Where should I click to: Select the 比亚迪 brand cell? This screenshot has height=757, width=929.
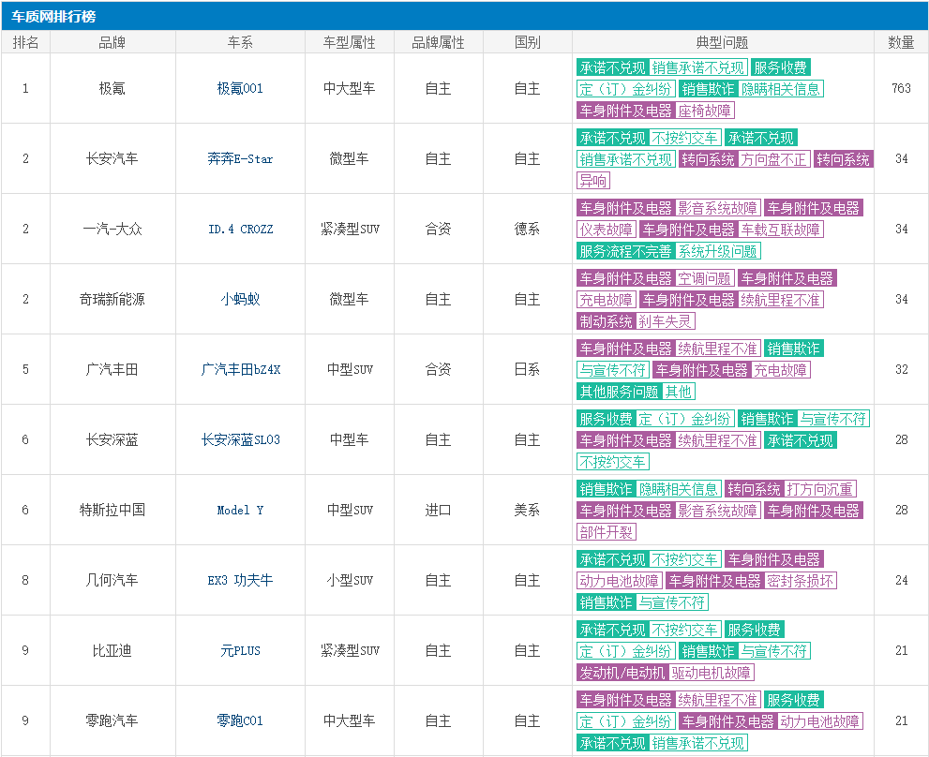(x=112, y=650)
